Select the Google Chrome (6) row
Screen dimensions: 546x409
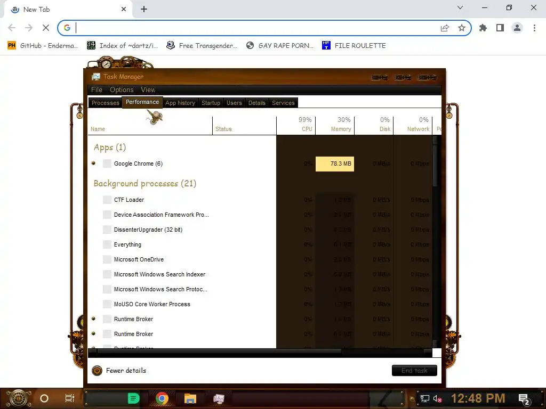coord(260,163)
